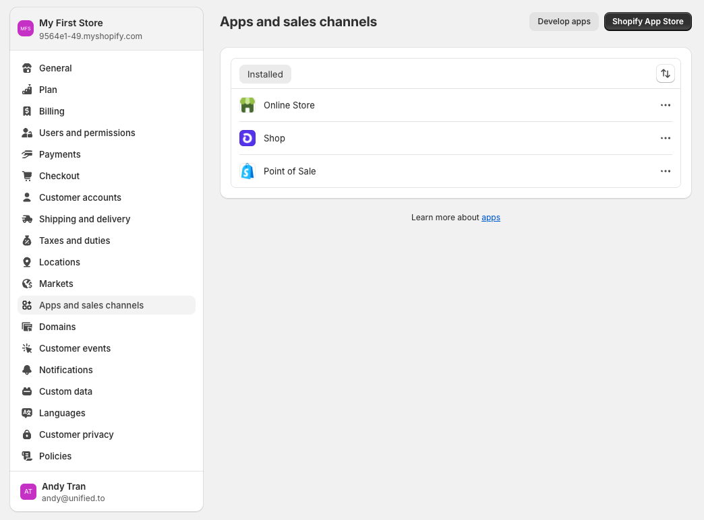
Task: Click the MFS store avatar
Action: (26, 28)
